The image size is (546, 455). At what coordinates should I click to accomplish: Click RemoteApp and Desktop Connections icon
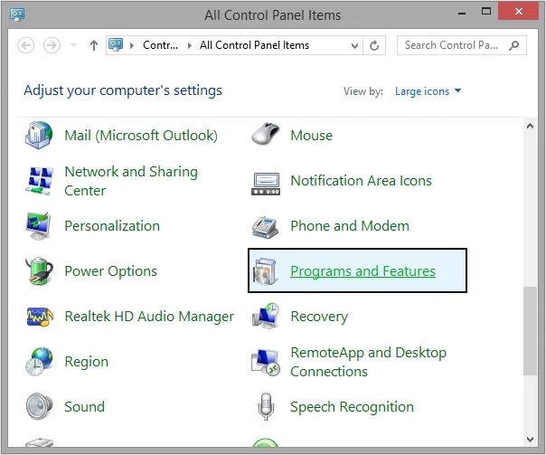(x=266, y=363)
